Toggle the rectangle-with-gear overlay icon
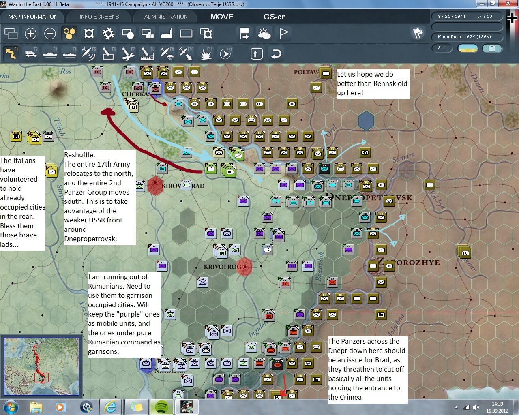 206,33
